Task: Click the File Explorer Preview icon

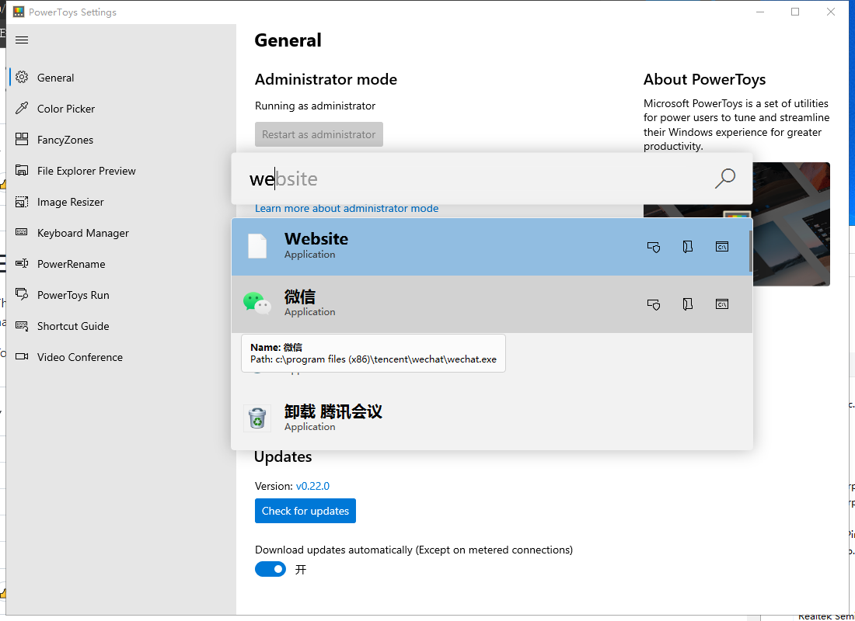Action: 22,171
